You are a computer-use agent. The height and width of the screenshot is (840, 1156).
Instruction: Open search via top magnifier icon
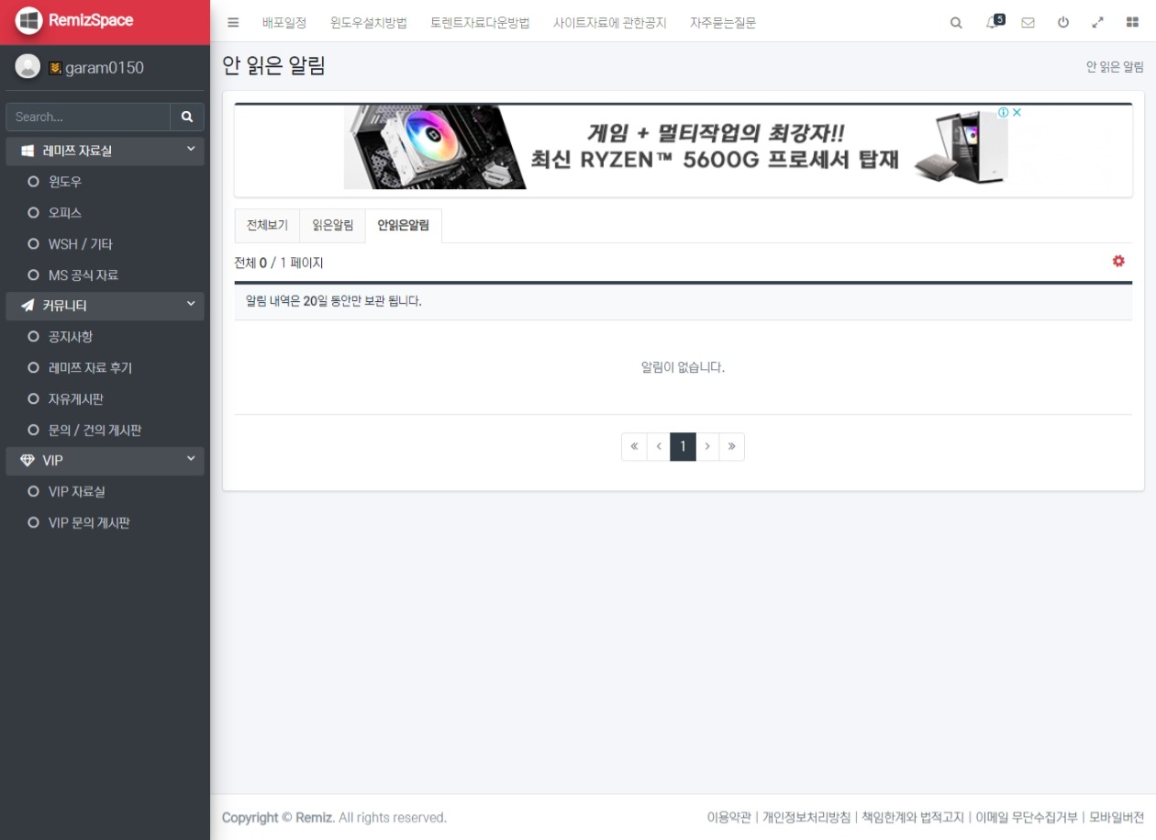956,23
